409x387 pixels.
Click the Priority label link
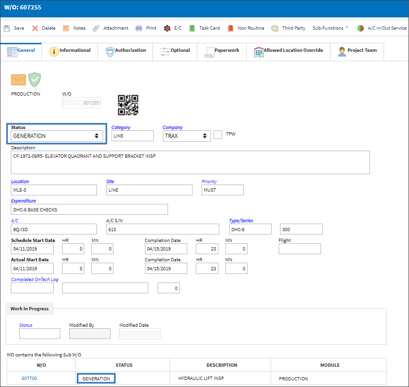pyautogui.click(x=209, y=181)
